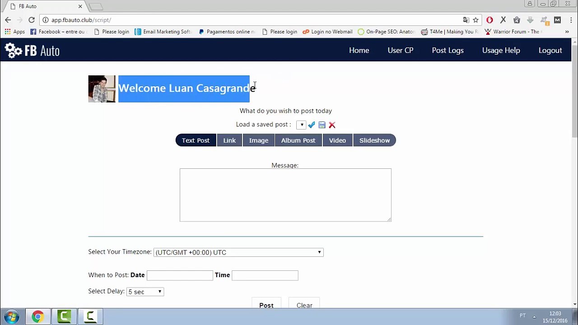Open the Login no Webmail bookmark
This screenshot has width=578, height=325.
pyautogui.click(x=328, y=32)
